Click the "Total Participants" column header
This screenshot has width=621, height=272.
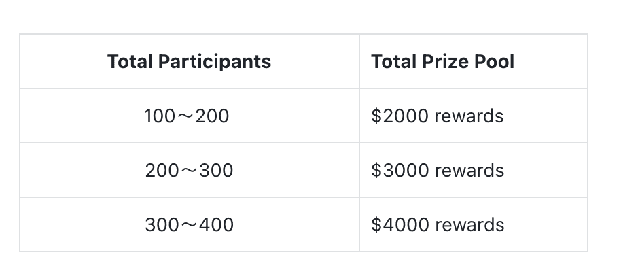(189, 62)
